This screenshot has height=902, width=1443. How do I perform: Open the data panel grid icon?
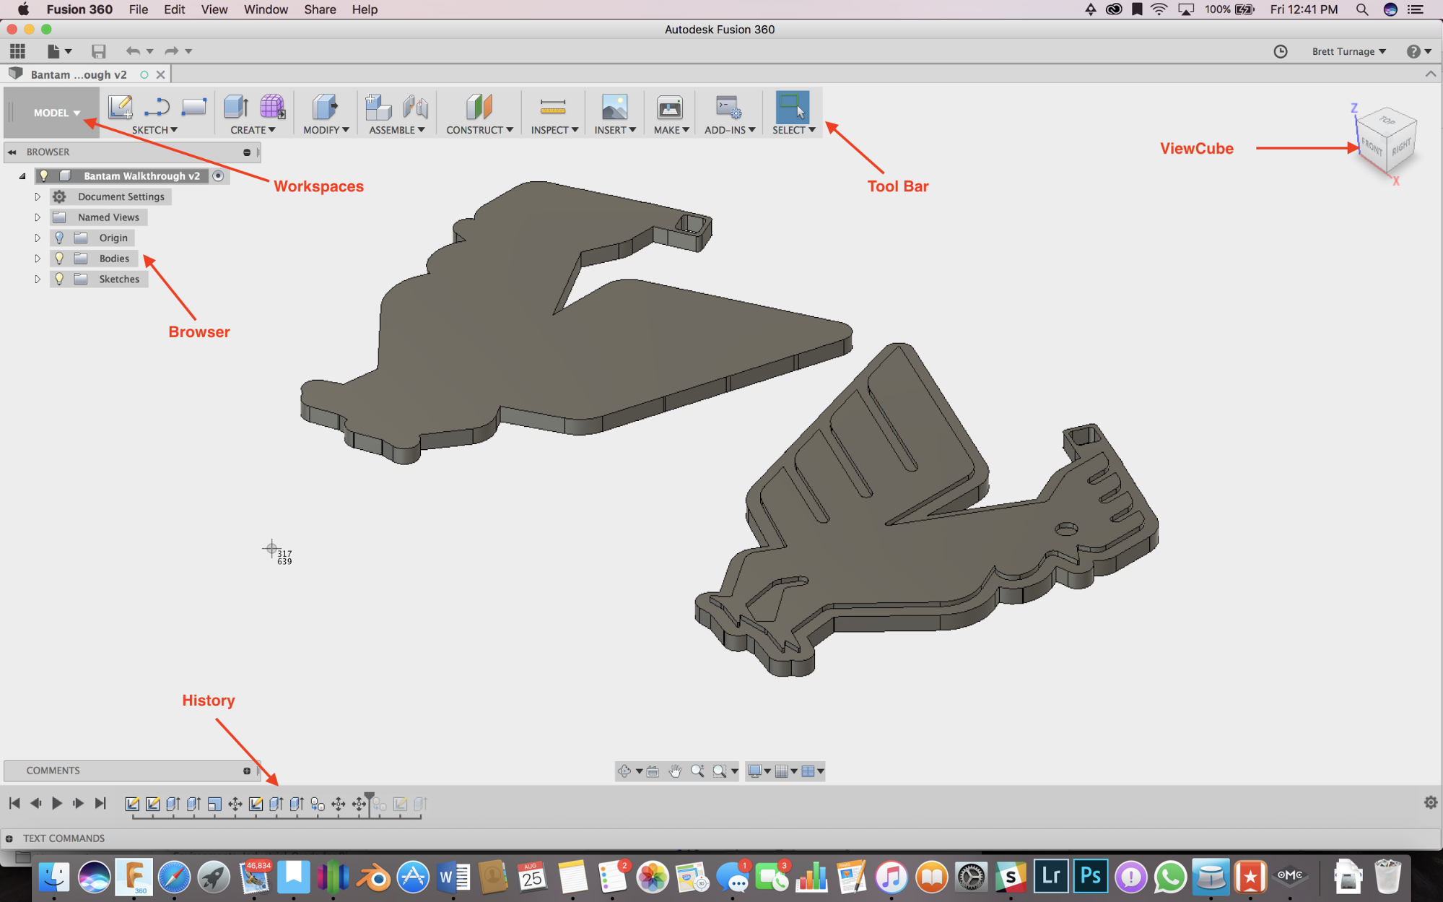pyautogui.click(x=17, y=51)
